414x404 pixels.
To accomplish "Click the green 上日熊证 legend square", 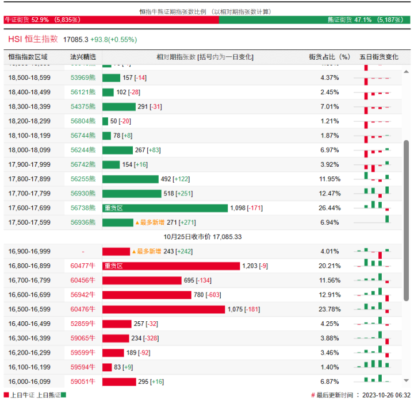I will (63, 395).
